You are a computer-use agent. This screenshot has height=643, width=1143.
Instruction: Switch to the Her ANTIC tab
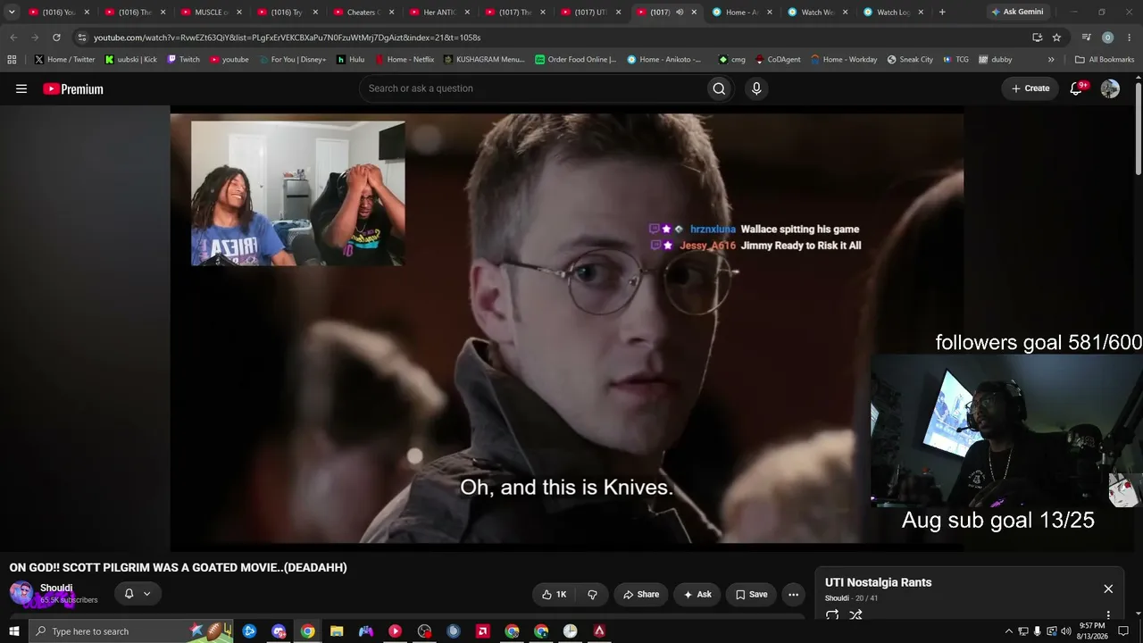[439, 13]
